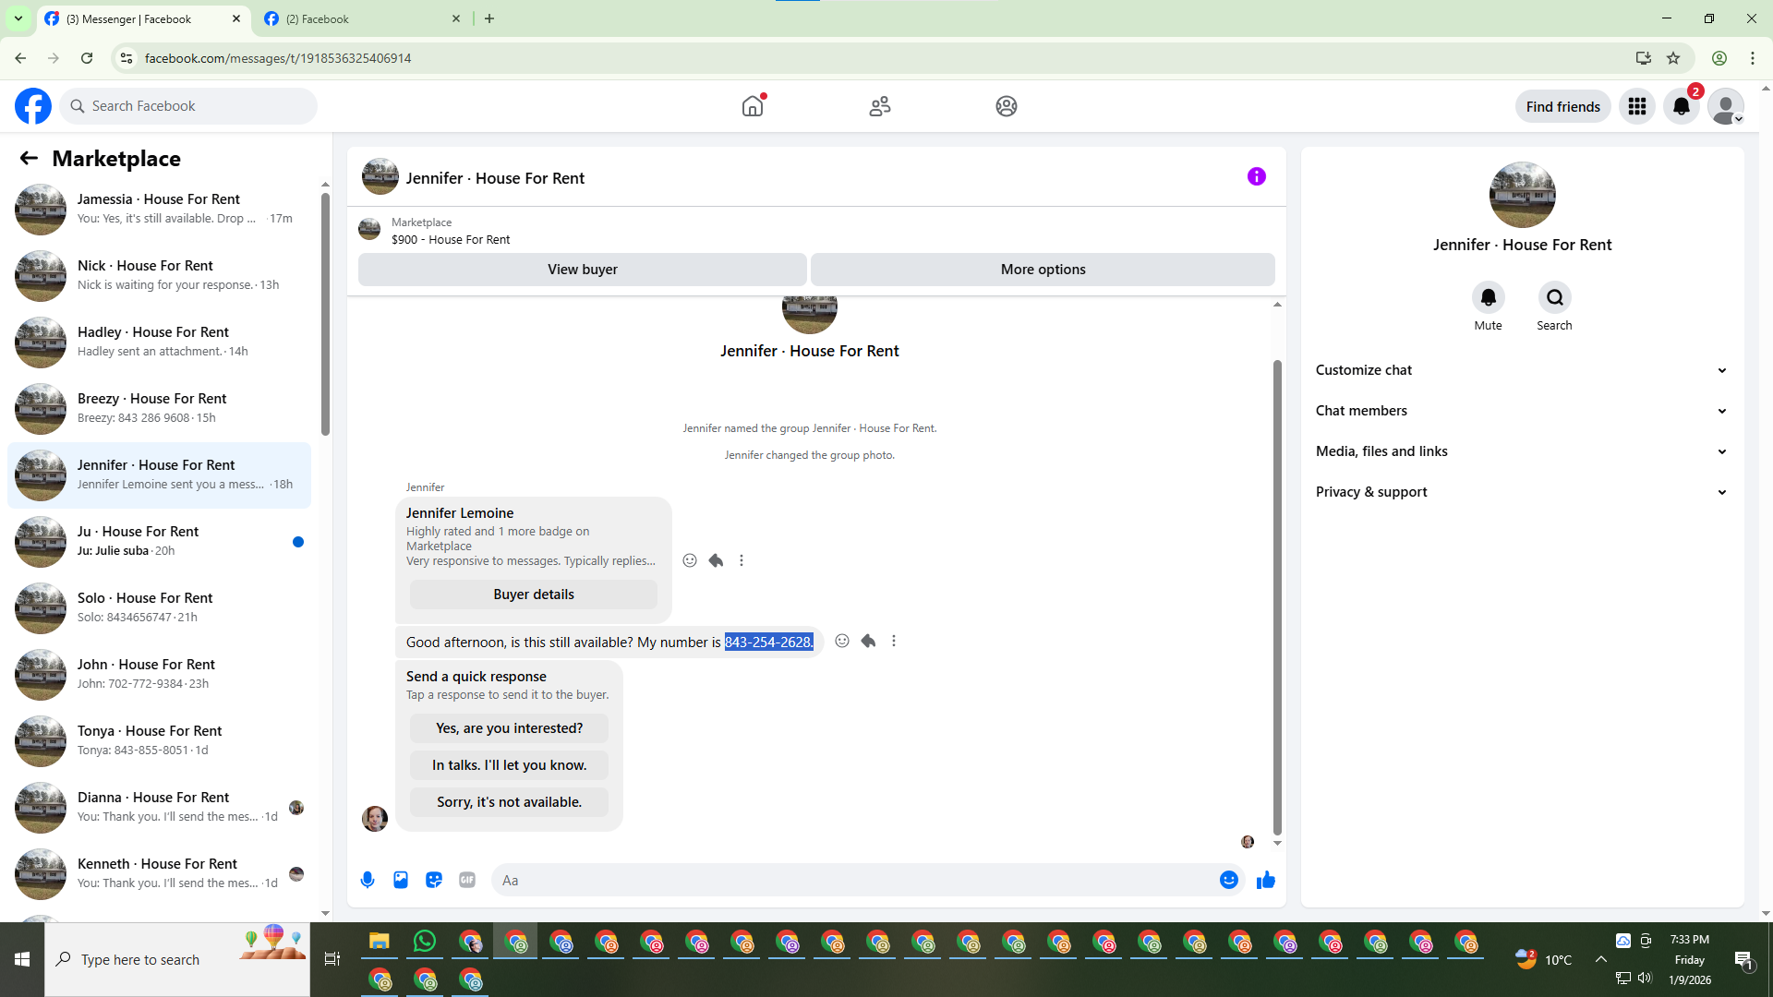Send 'Sorry, it's not available' quick response
This screenshot has width=1773, height=997.
509,802
